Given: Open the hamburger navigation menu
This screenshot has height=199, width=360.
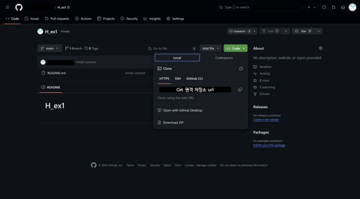Looking at the screenshot, I should coord(7,7).
